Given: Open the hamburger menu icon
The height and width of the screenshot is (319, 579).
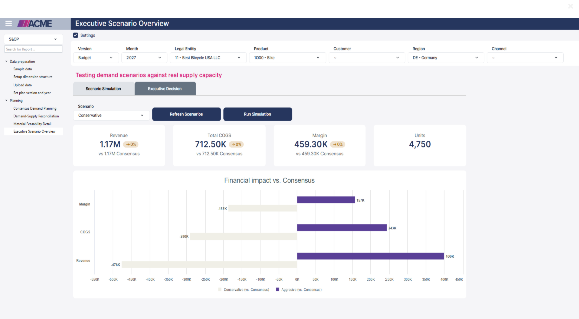Looking at the screenshot, I should pyautogui.click(x=8, y=24).
